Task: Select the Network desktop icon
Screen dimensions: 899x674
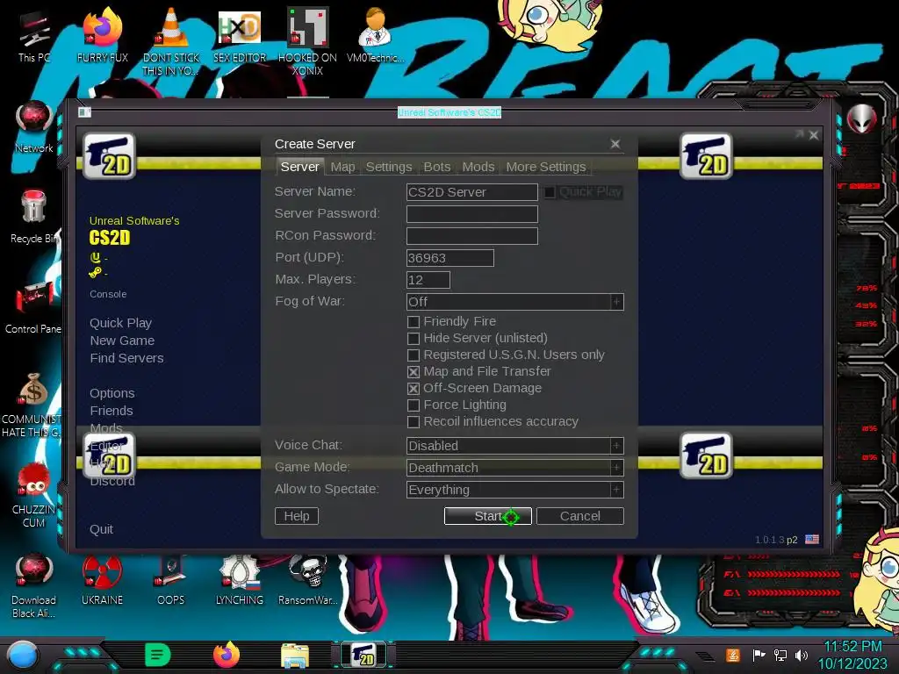Action: pos(34,127)
